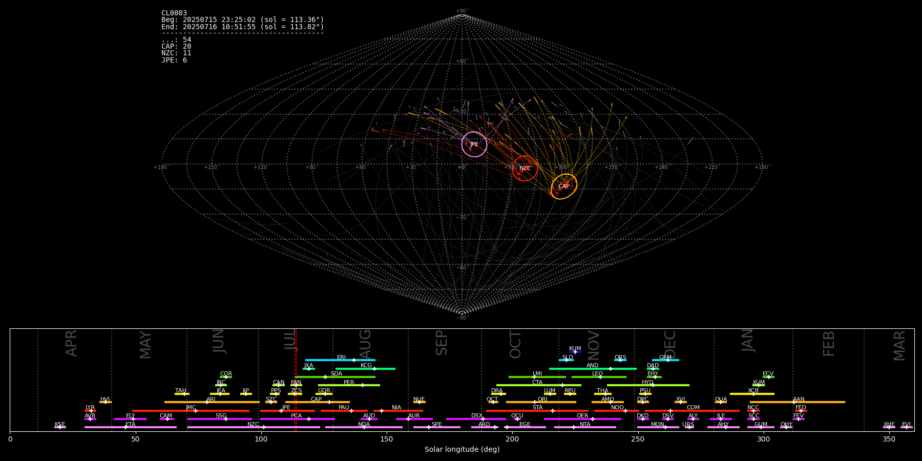This screenshot has height=461, width=922.
Task: Click the URS shower marker
Action: tap(688, 427)
